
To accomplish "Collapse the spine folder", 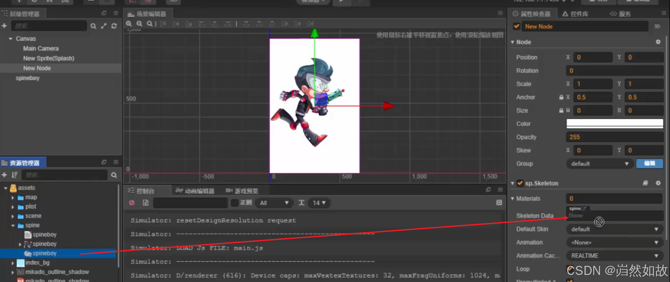I will click(13, 226).
